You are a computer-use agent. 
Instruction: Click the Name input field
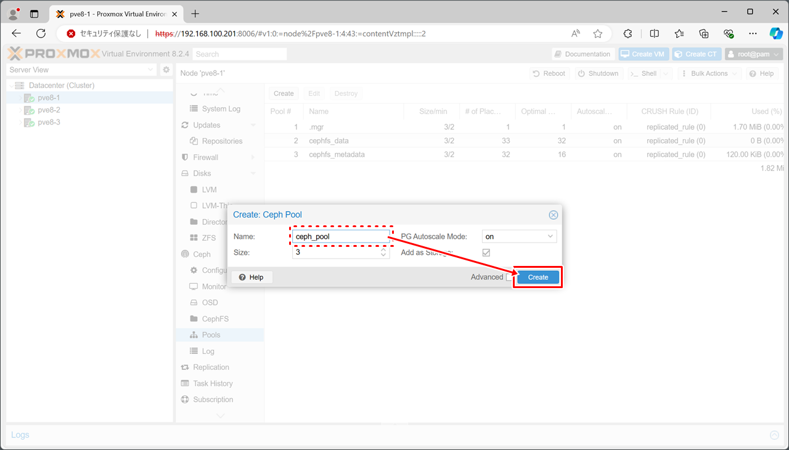340,236
